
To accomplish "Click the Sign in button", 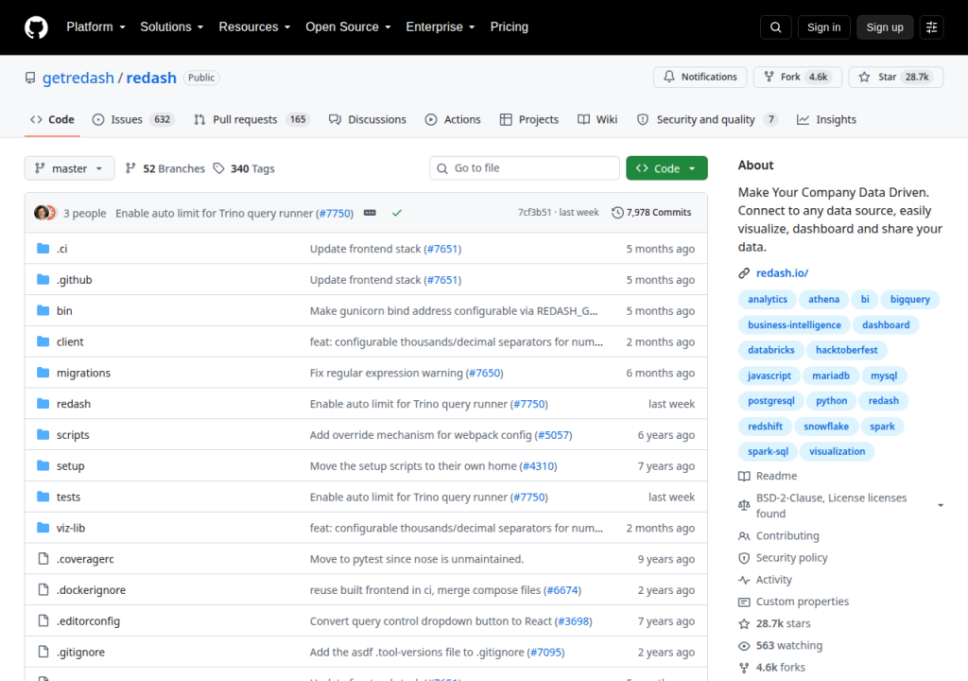I will (x=823, y=27).
